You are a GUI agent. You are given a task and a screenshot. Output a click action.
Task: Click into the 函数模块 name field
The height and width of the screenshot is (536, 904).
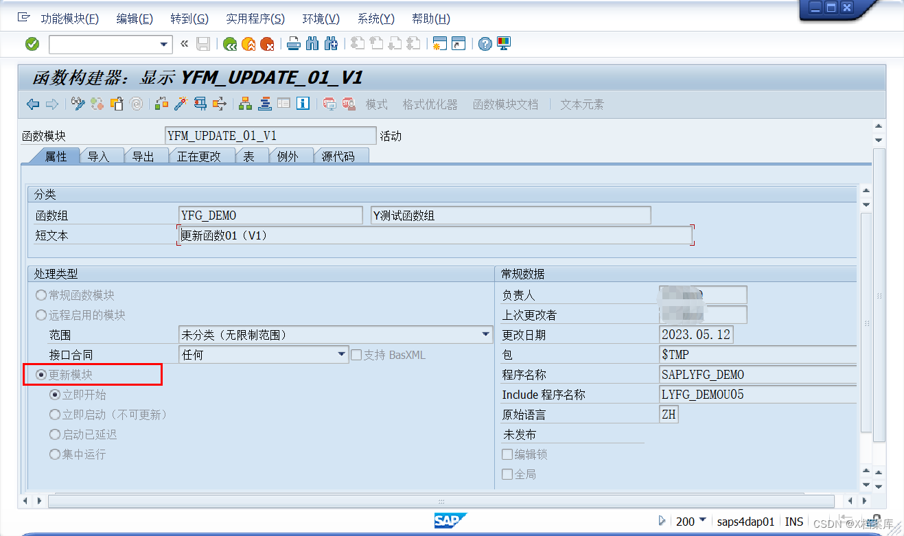[270, 136]
